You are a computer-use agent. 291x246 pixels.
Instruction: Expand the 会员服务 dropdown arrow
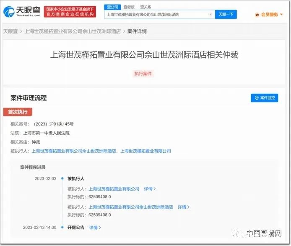click(281, 15)
